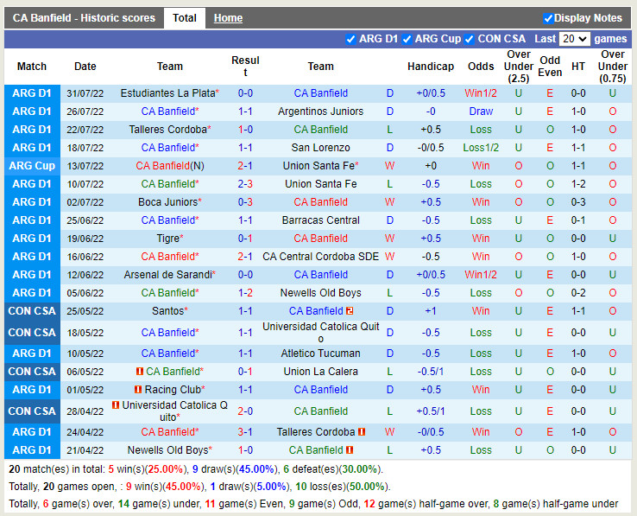Image resolution: width=637 pixels, height=516 pixels.
Task: Click red card icon in Union La Calera row
Action: (139, 372)
